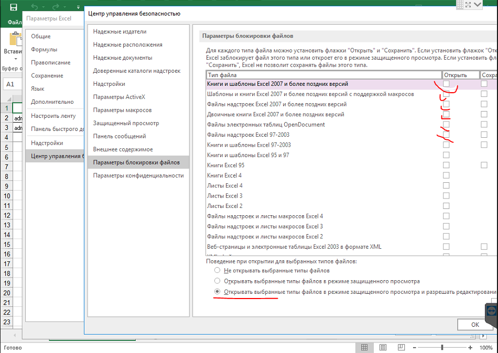Click the OK button
This screenshot has height=353, width=498.
pos(475,324)
